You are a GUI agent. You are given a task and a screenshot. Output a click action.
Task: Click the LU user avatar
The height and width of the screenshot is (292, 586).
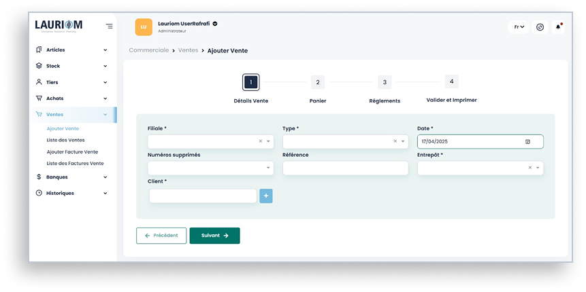pyautogui.click(x=144, y=27)
